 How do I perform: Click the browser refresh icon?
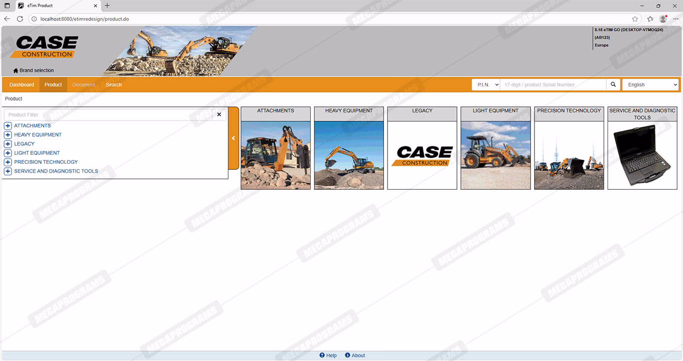[20, 19]
